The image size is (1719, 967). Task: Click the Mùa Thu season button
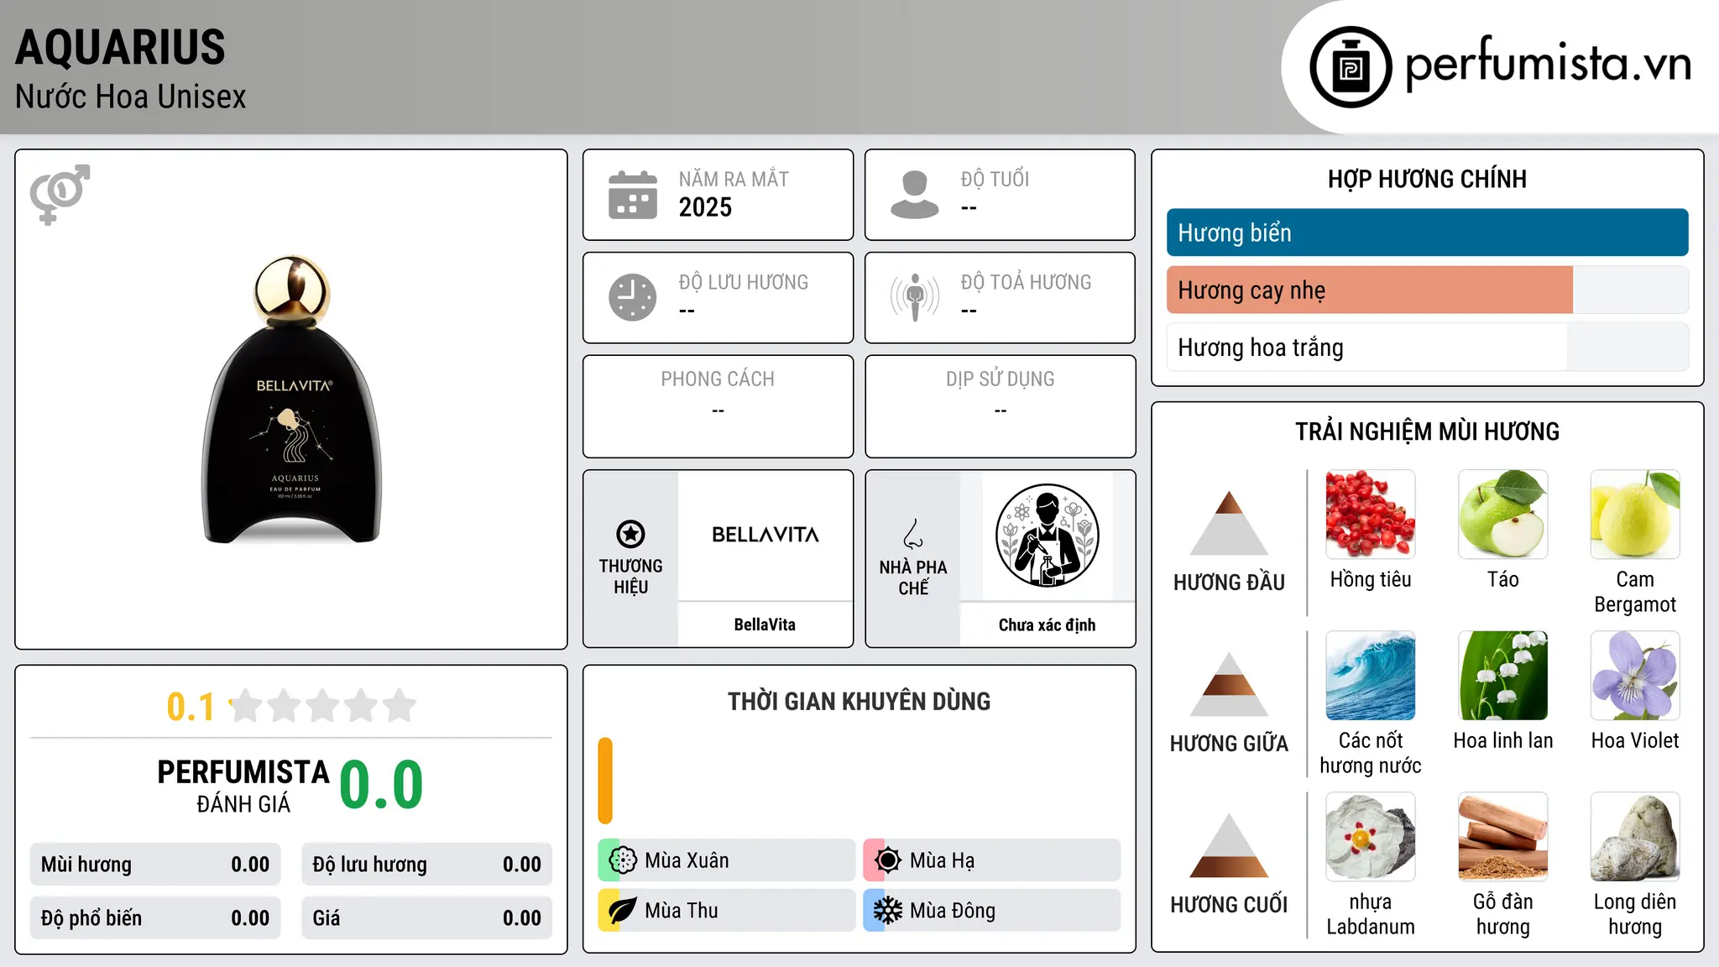click(x=726, y=911)
